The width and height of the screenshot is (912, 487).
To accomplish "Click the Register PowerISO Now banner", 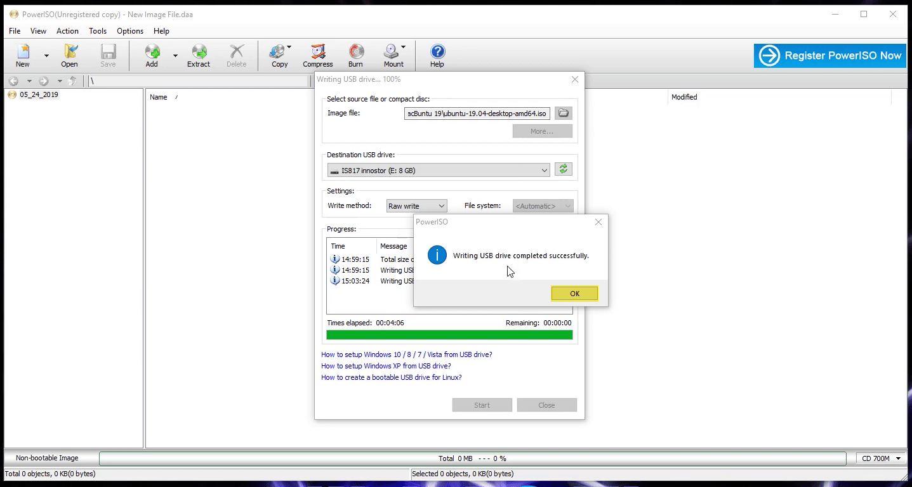I will (x=829, y=56).
